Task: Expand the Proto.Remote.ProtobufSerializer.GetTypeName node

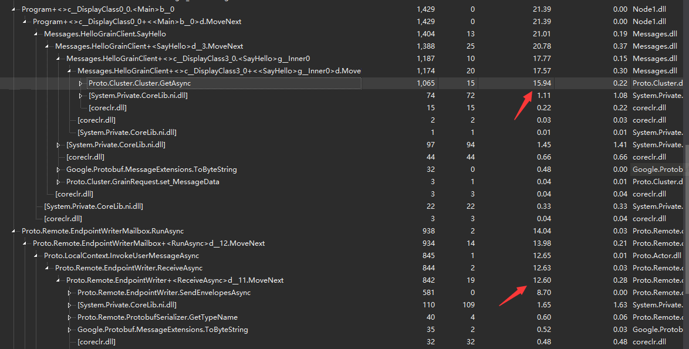Action: click(x=70, y=317)
